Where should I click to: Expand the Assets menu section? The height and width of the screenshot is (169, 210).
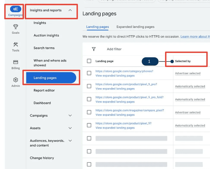70,128
